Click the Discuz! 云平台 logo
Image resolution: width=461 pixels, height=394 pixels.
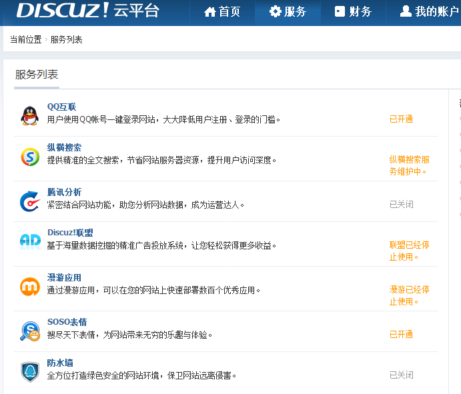click(x=87, y=10)
